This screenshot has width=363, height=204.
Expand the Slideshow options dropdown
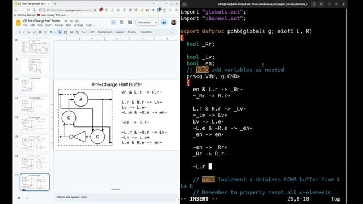pyautogui.click(x=155, y=23)
